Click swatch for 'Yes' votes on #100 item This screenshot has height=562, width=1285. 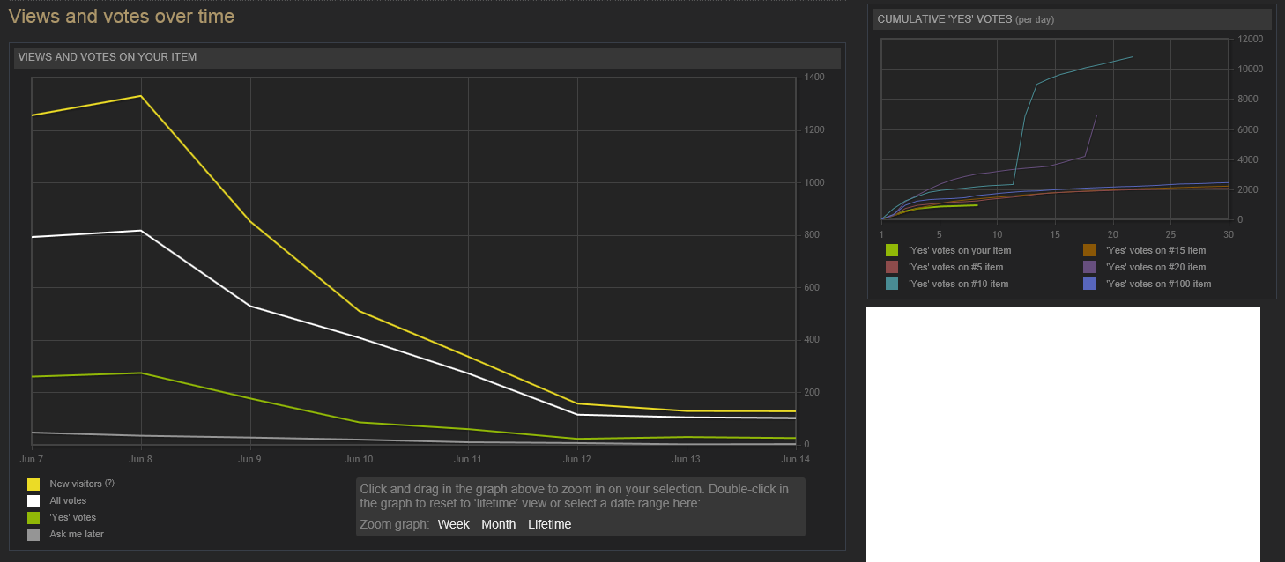pos(1089,284)
